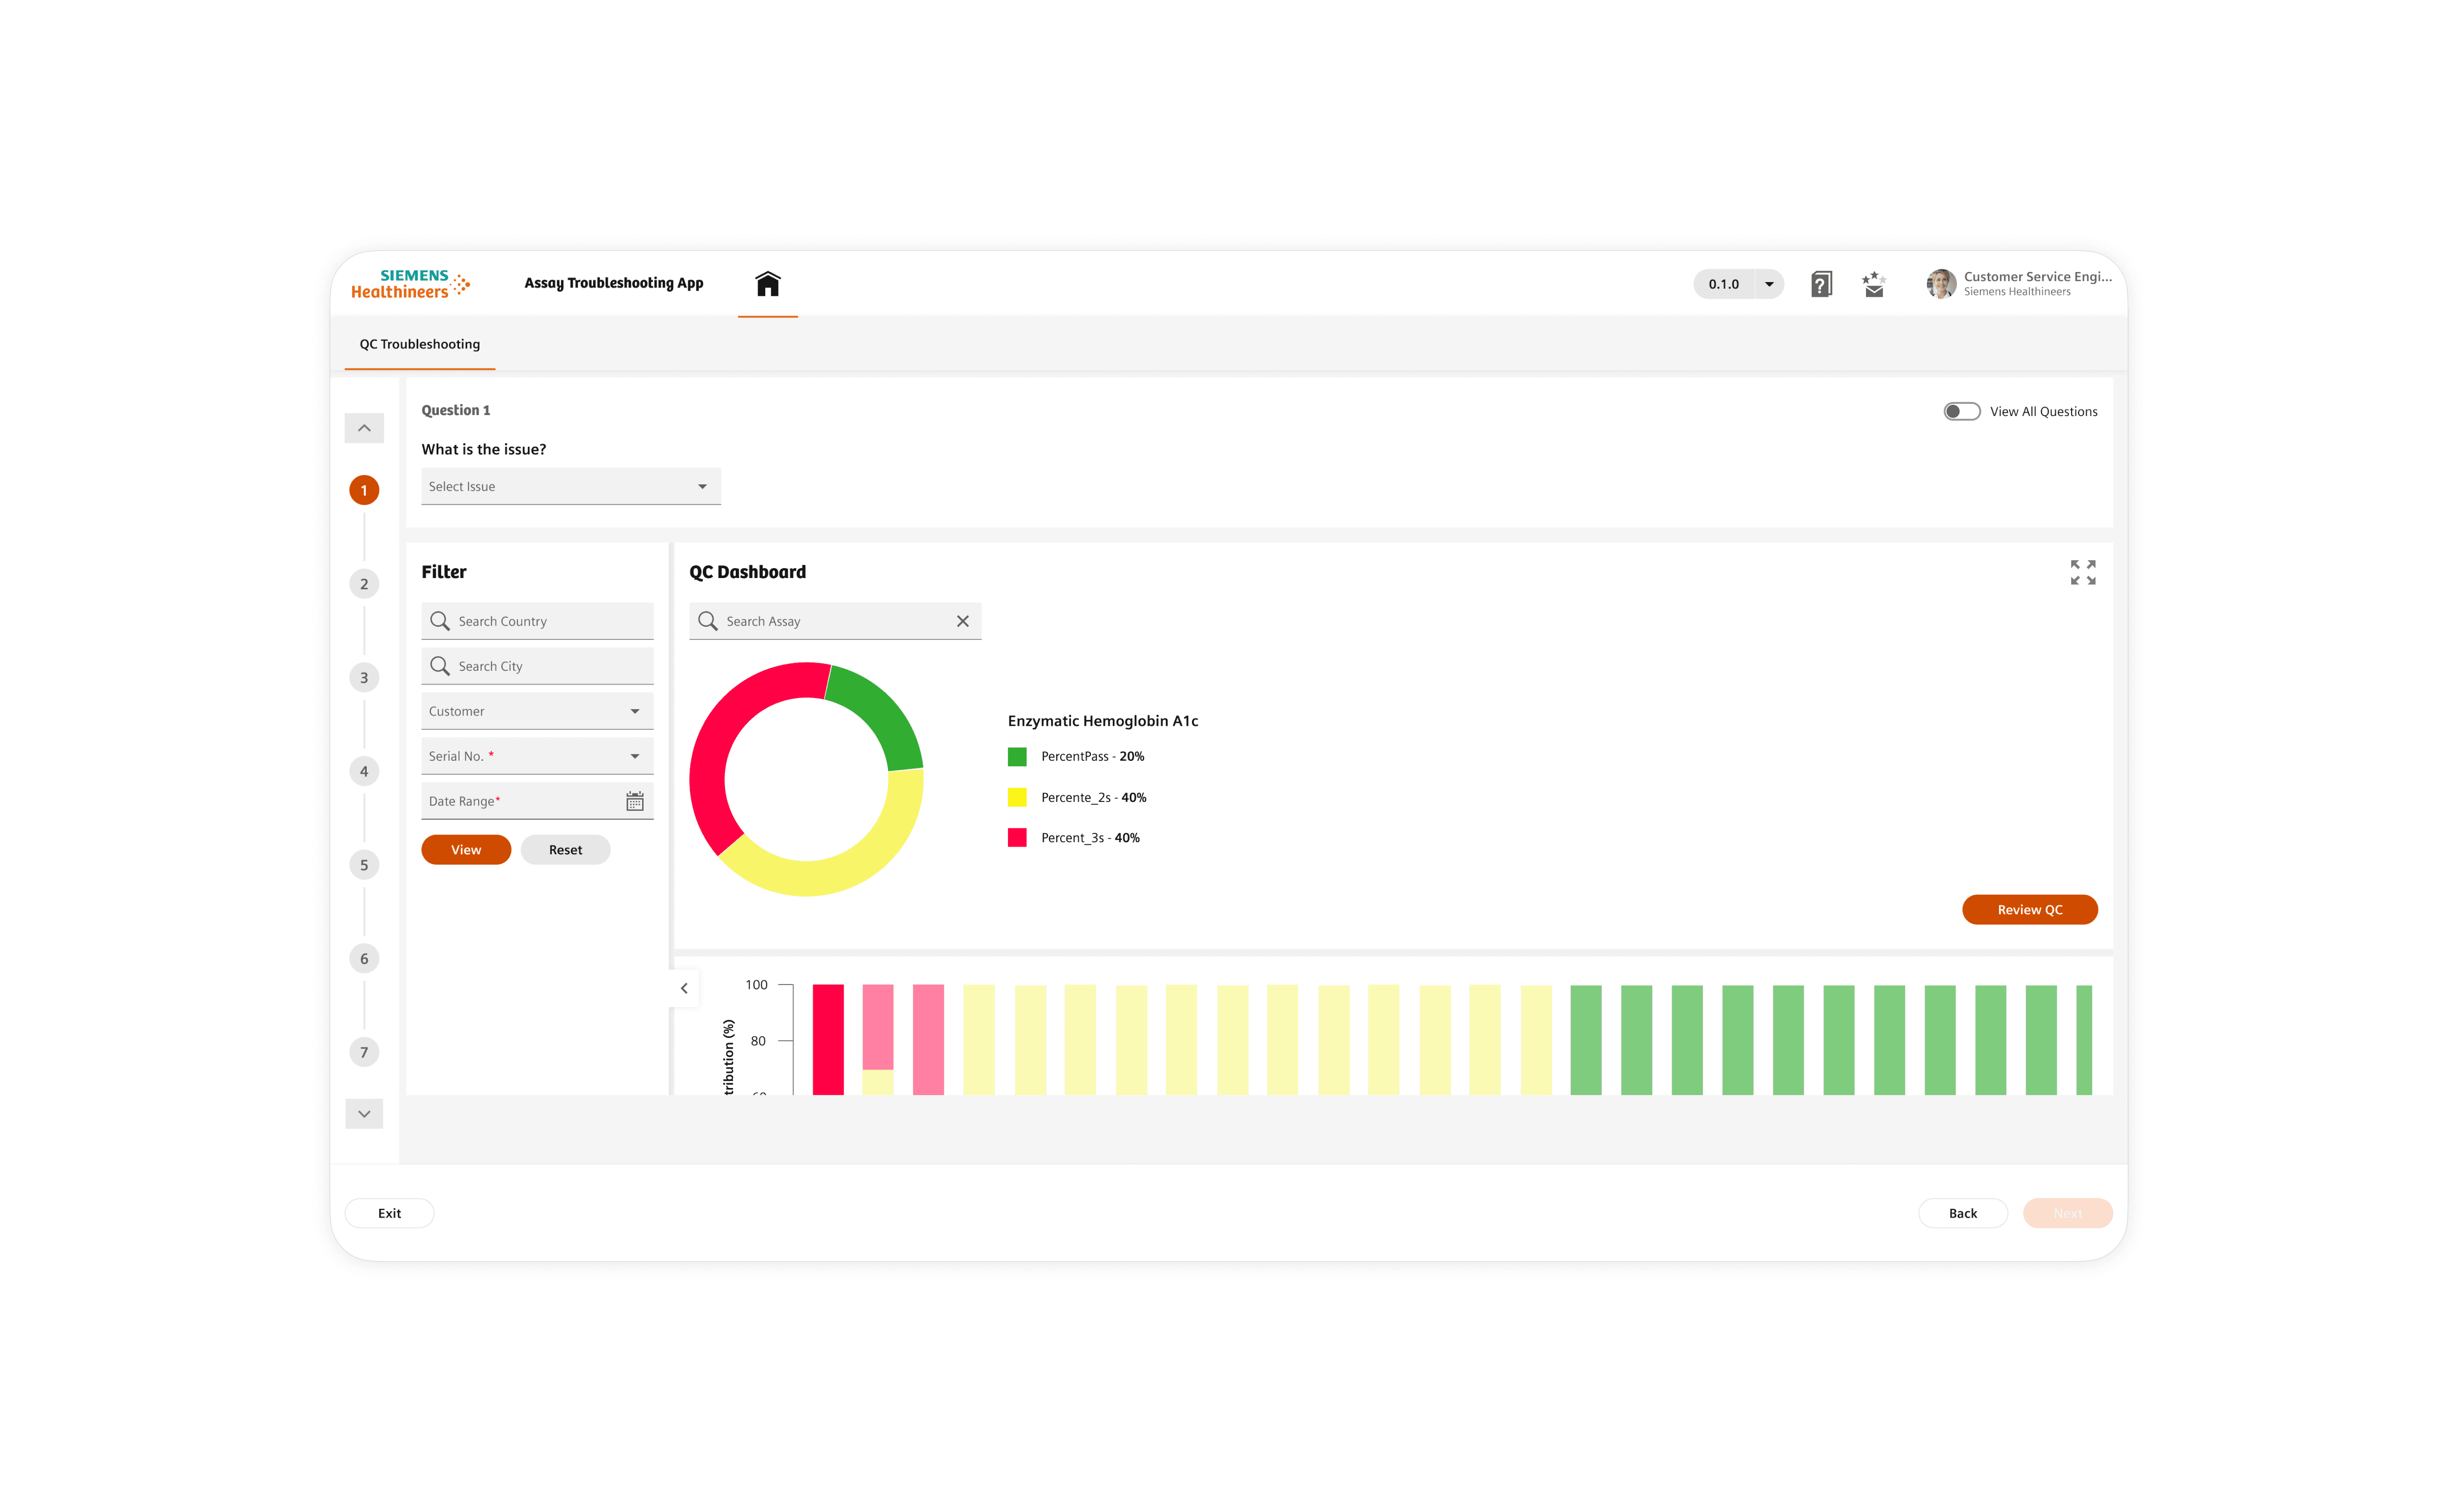2458x1512 pixels.
Task: Go to question step 5
Action: pyautogui.click(x=364, y=865)
